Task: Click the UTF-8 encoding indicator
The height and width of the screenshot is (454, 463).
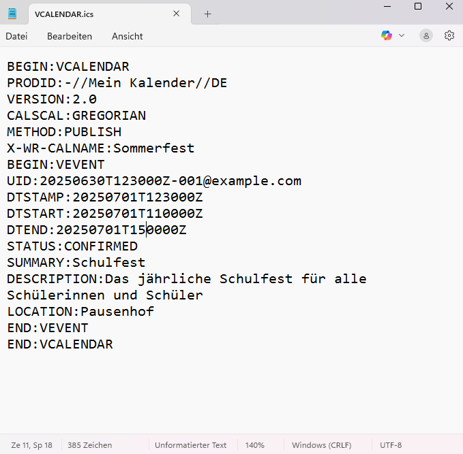Action: (391, 445)
